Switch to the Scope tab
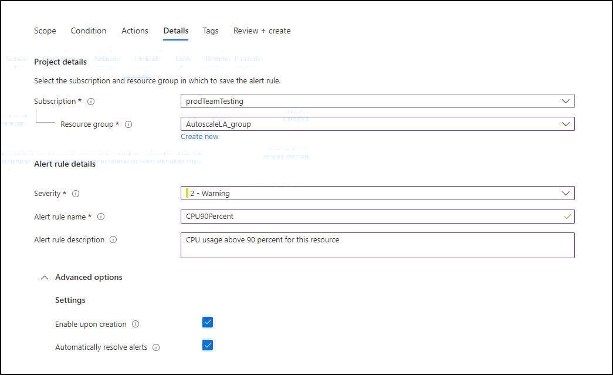613x375 pixels. [45, 31]
